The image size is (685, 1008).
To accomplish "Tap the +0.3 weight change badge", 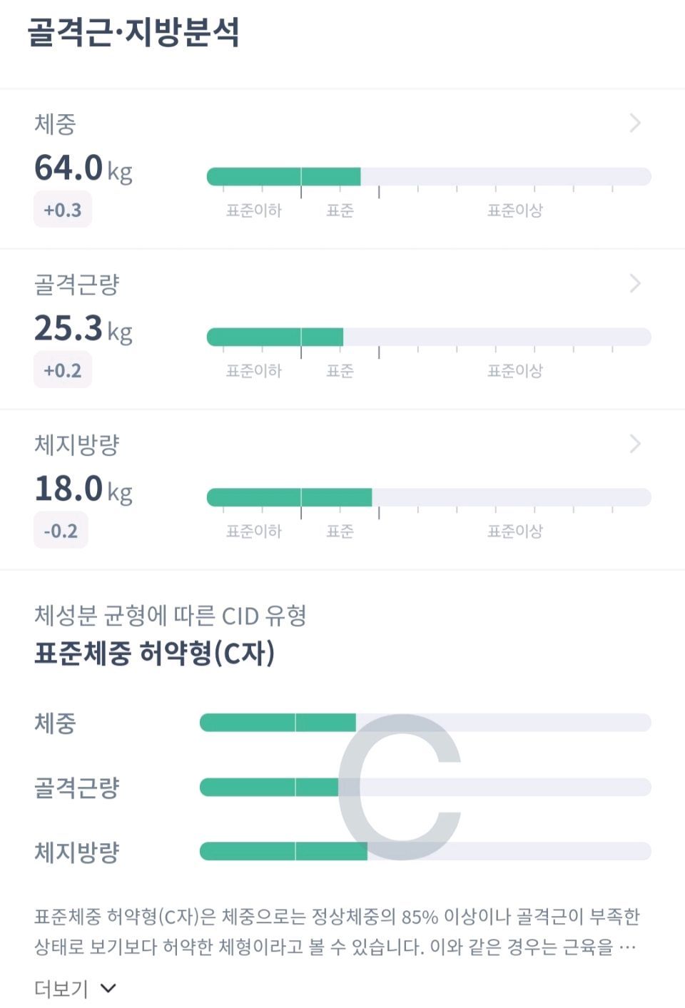I will click(63, 210).
